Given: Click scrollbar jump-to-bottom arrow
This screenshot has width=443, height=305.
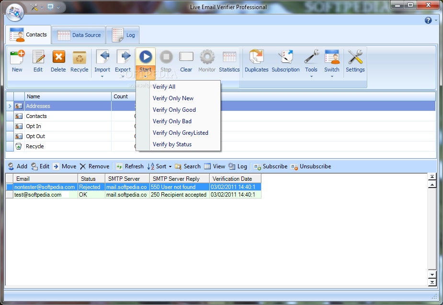Looking at the screenshot, I should click(x=432, y=282).
